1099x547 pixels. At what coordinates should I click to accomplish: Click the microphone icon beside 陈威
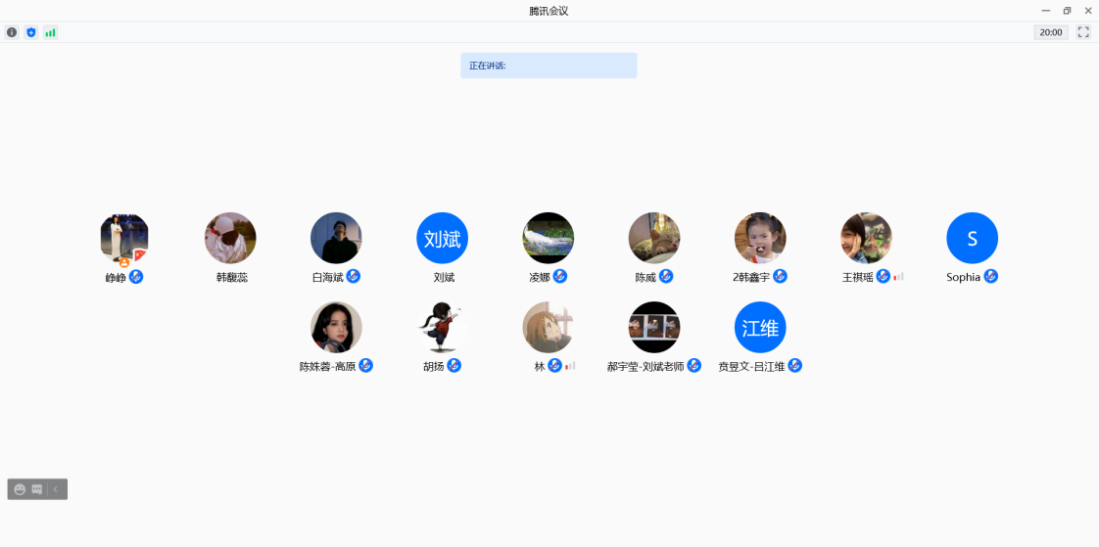click(666, 277)
